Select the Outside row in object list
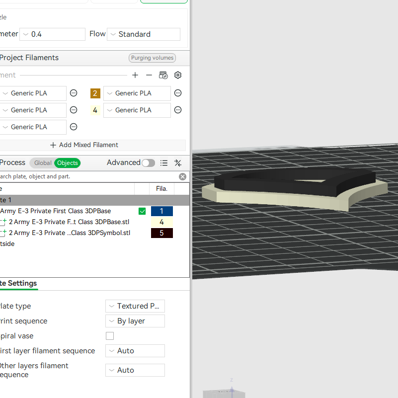The image size is (398, 398). click(7, 244)
